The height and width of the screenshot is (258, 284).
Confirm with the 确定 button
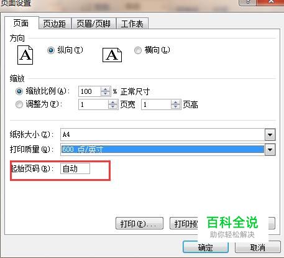click(206, 247)
